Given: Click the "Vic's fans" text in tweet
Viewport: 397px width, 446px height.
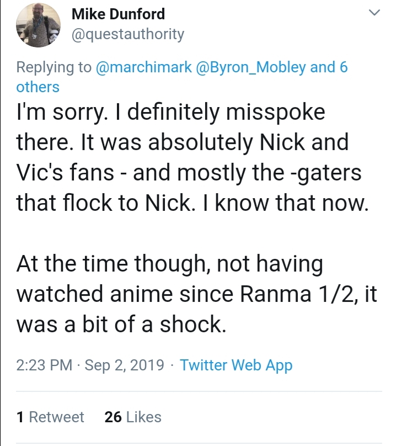Looking at the screenshot, I should [65, 173].
